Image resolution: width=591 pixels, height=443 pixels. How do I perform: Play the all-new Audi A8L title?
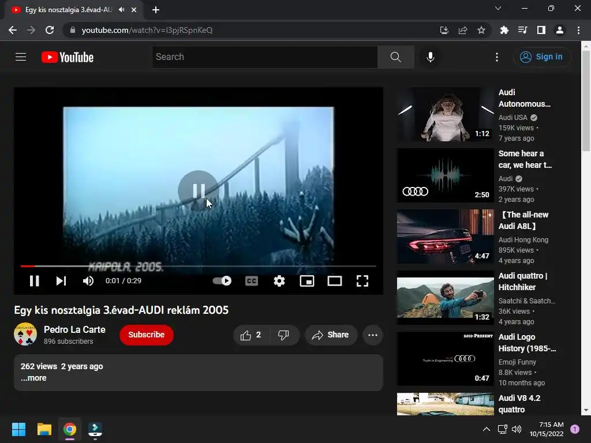[523, 220]
